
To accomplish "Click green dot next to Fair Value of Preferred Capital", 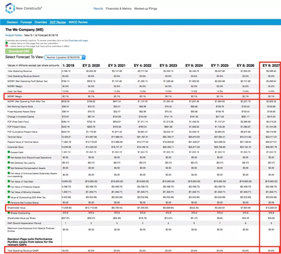I will pyautogui.click(x=9, y=186).
